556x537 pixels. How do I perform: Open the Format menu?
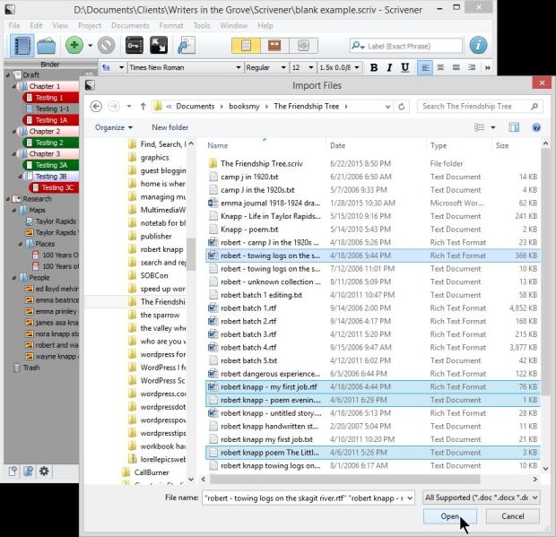[x=171, y=25]
